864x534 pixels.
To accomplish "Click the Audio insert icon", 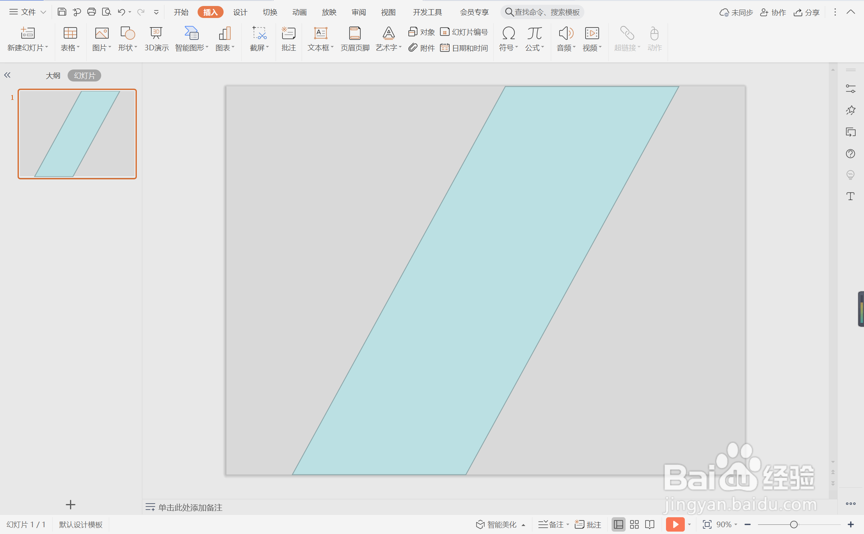I will tap(566, 33).
